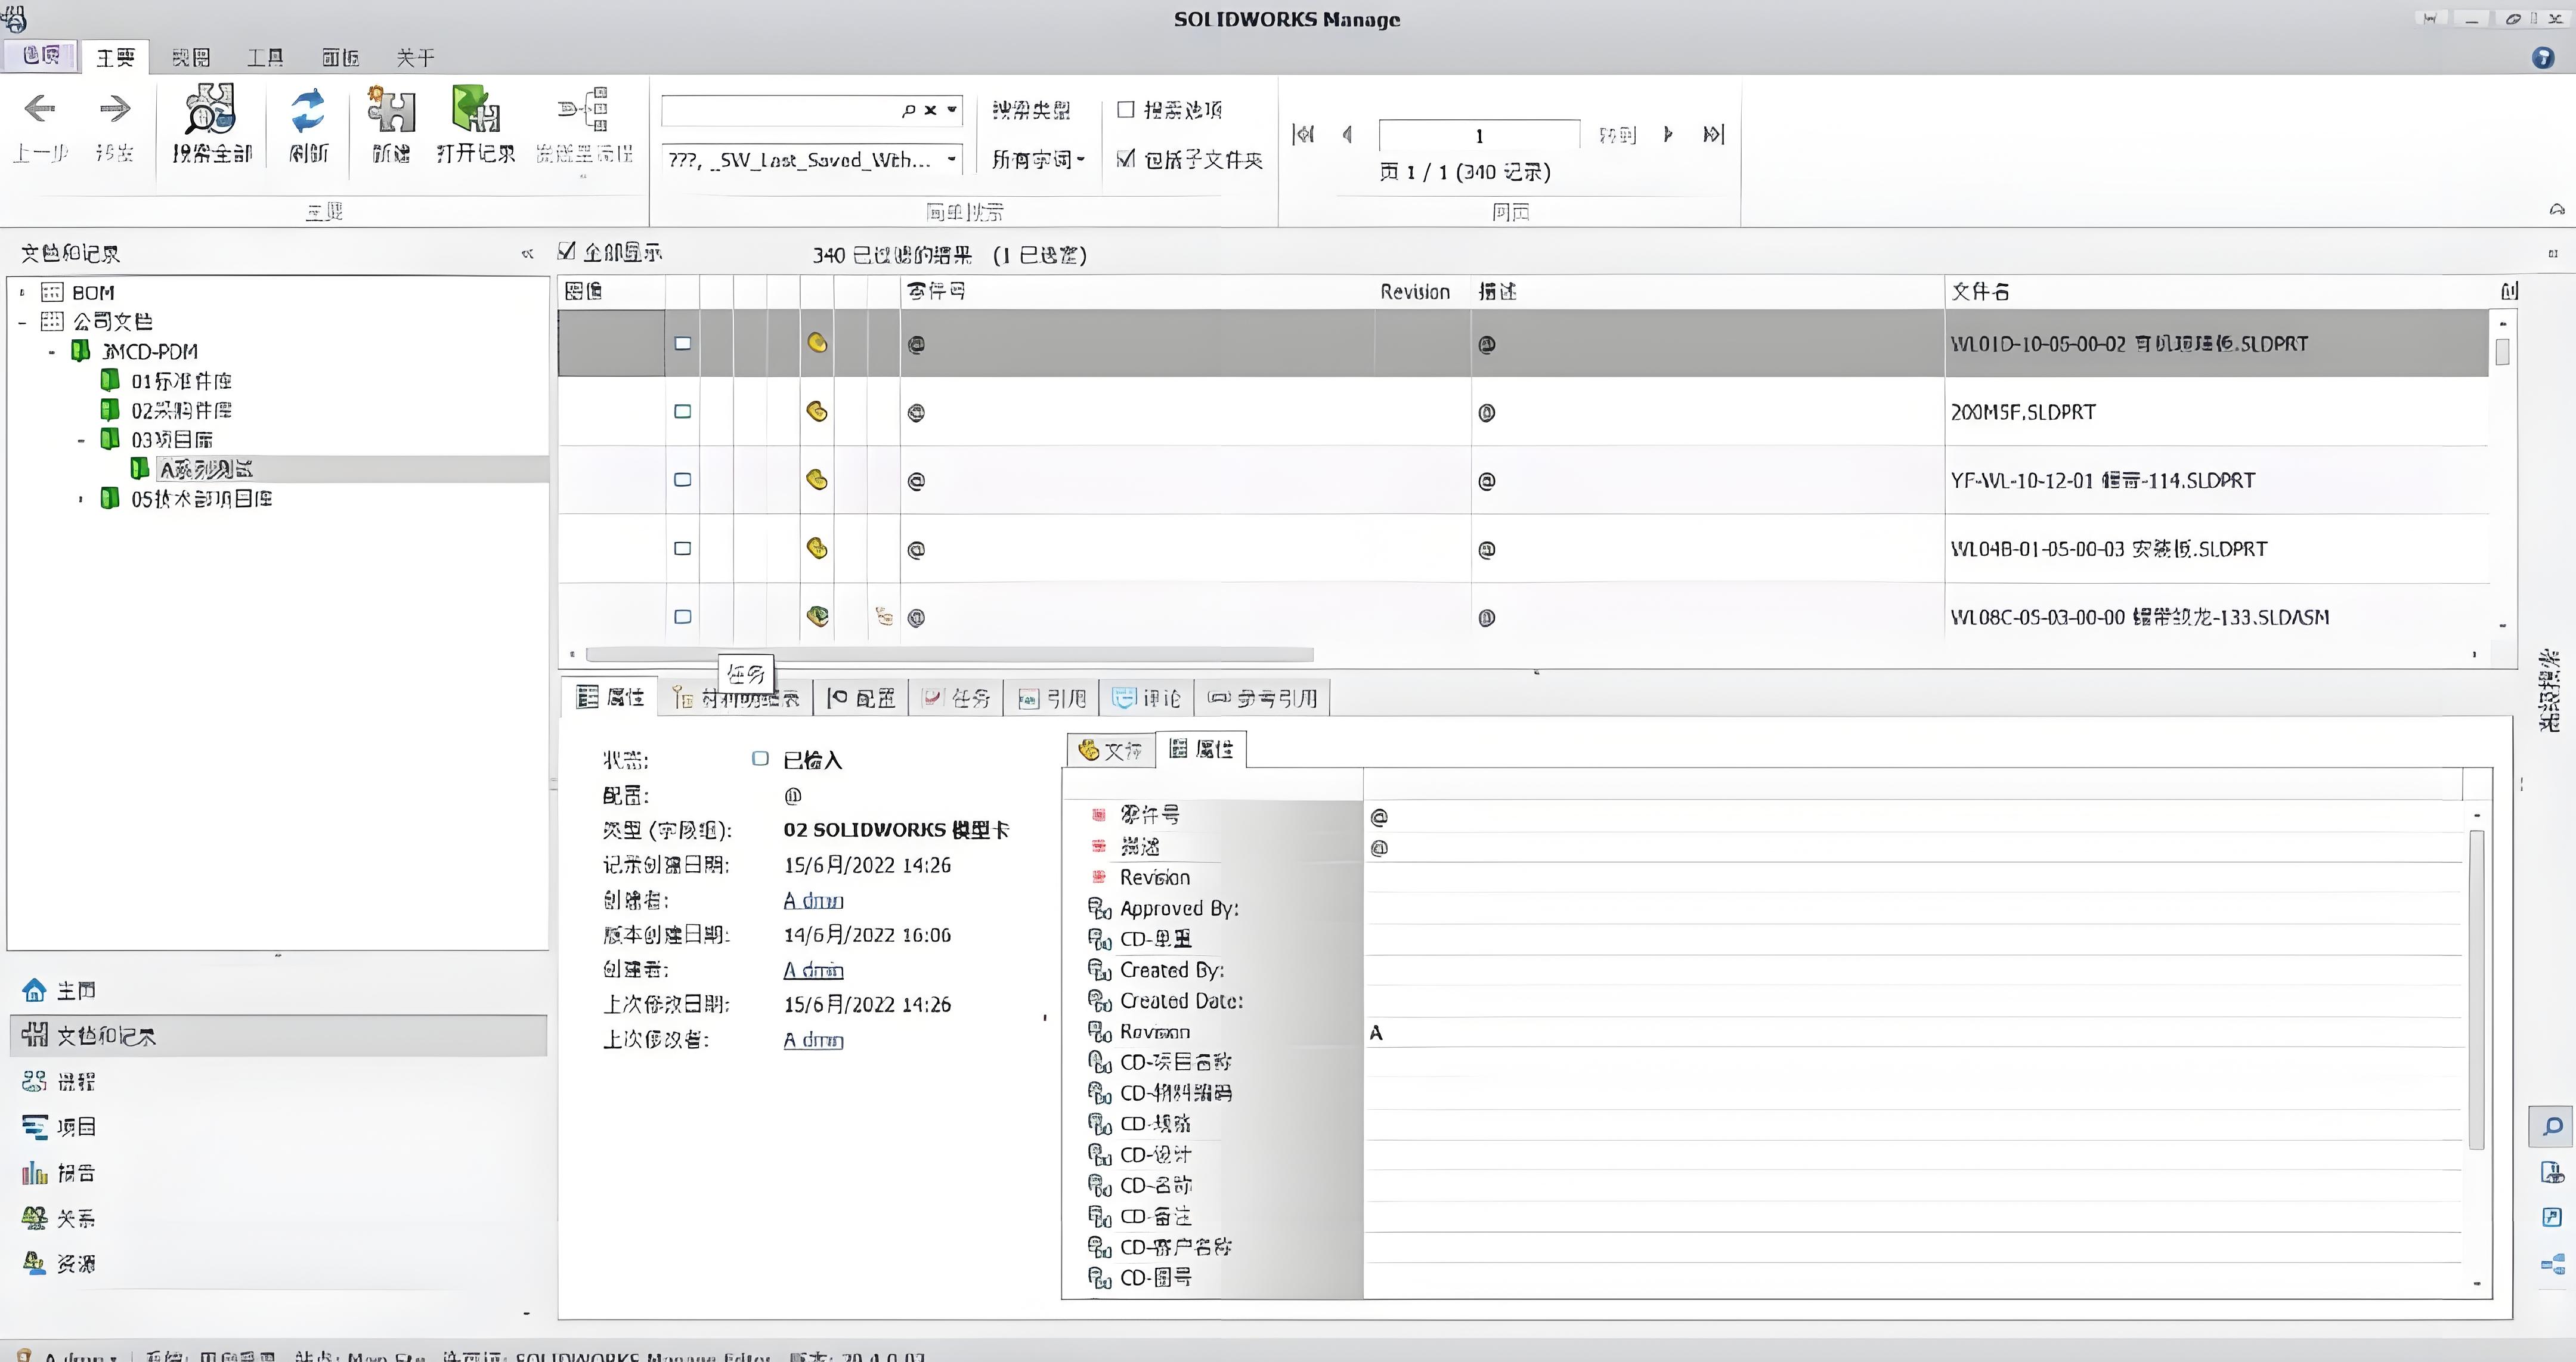
Task: Uncheck the include subfolders checkbox
Action: coord(1126,159)
